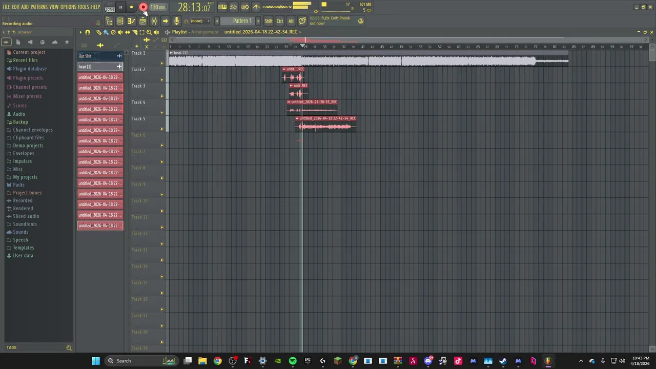Select the Hot Shit pattern in picker
This screenshot has width=656, height=369.
100,56
